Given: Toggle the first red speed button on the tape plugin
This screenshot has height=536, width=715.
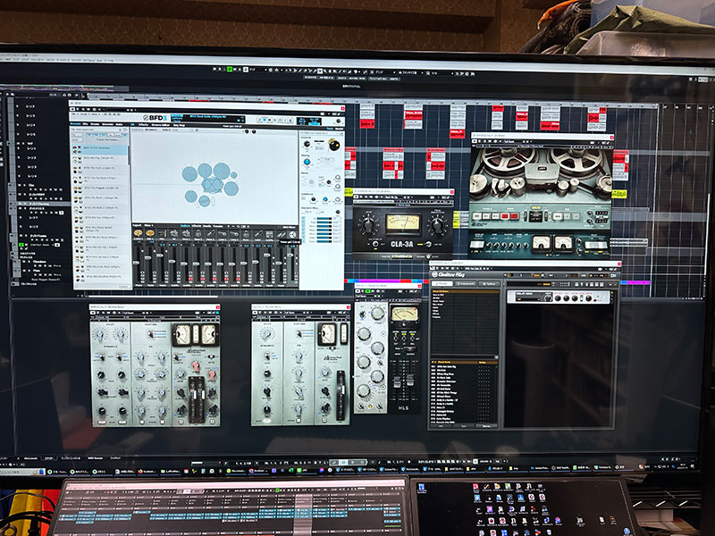Looking at the screenshot, I should pyautogui.click(x=505, y=216).
